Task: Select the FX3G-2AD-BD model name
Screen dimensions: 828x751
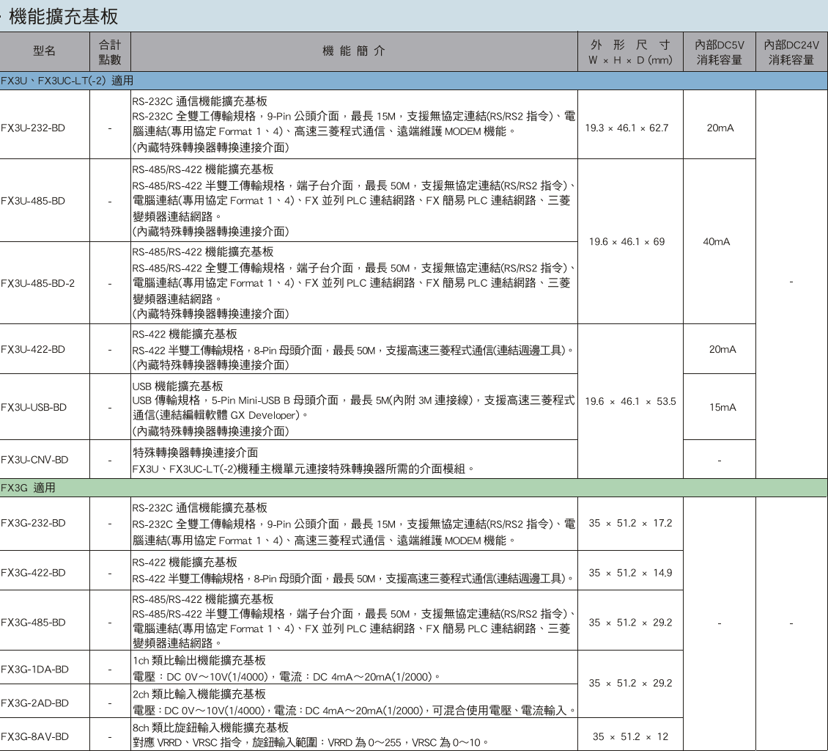Action: click(35, 703)
